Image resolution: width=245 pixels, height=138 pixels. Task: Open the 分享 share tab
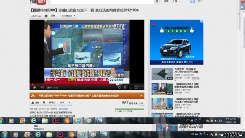point(62,103)
